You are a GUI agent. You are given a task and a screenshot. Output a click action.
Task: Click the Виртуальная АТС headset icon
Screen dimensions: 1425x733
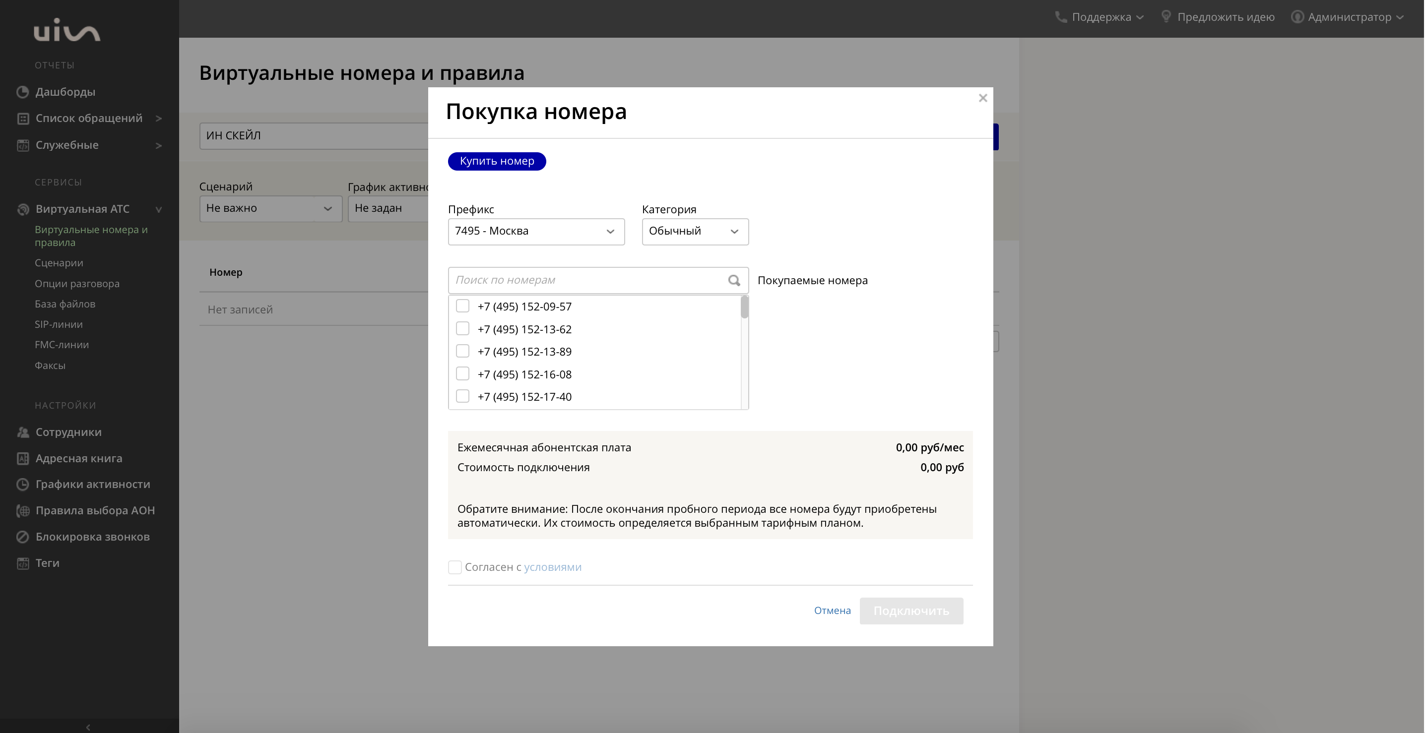[x=23, y=209]
